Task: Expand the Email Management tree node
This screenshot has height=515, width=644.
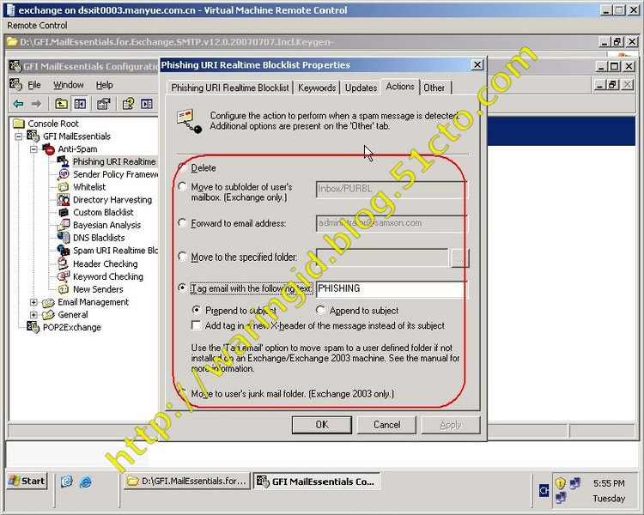Action: 34,302
